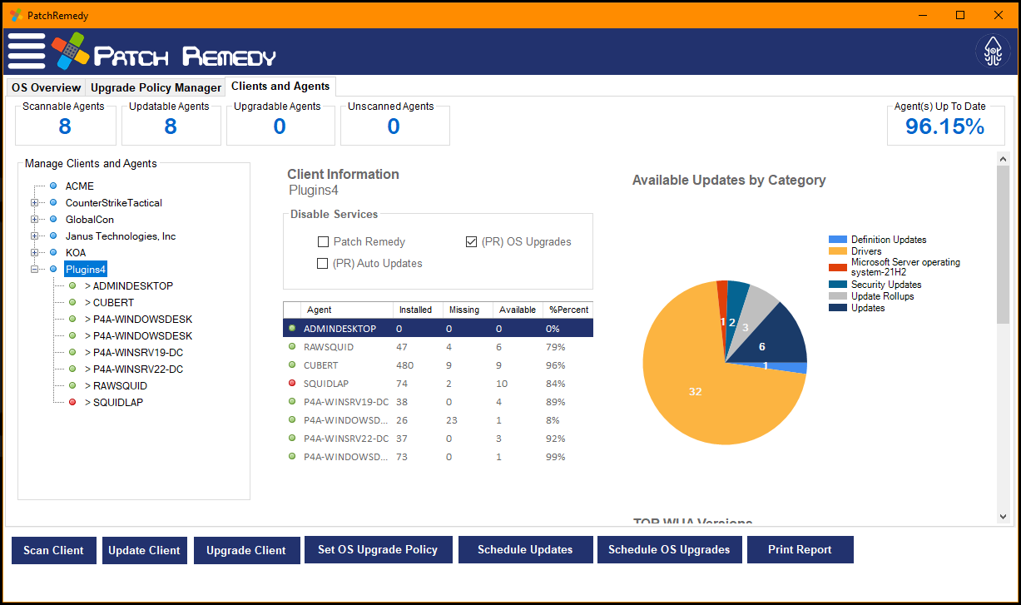1021x605 pixels.
Task: Expand the CounterStrikeTactical tree node
Action: 33,202
